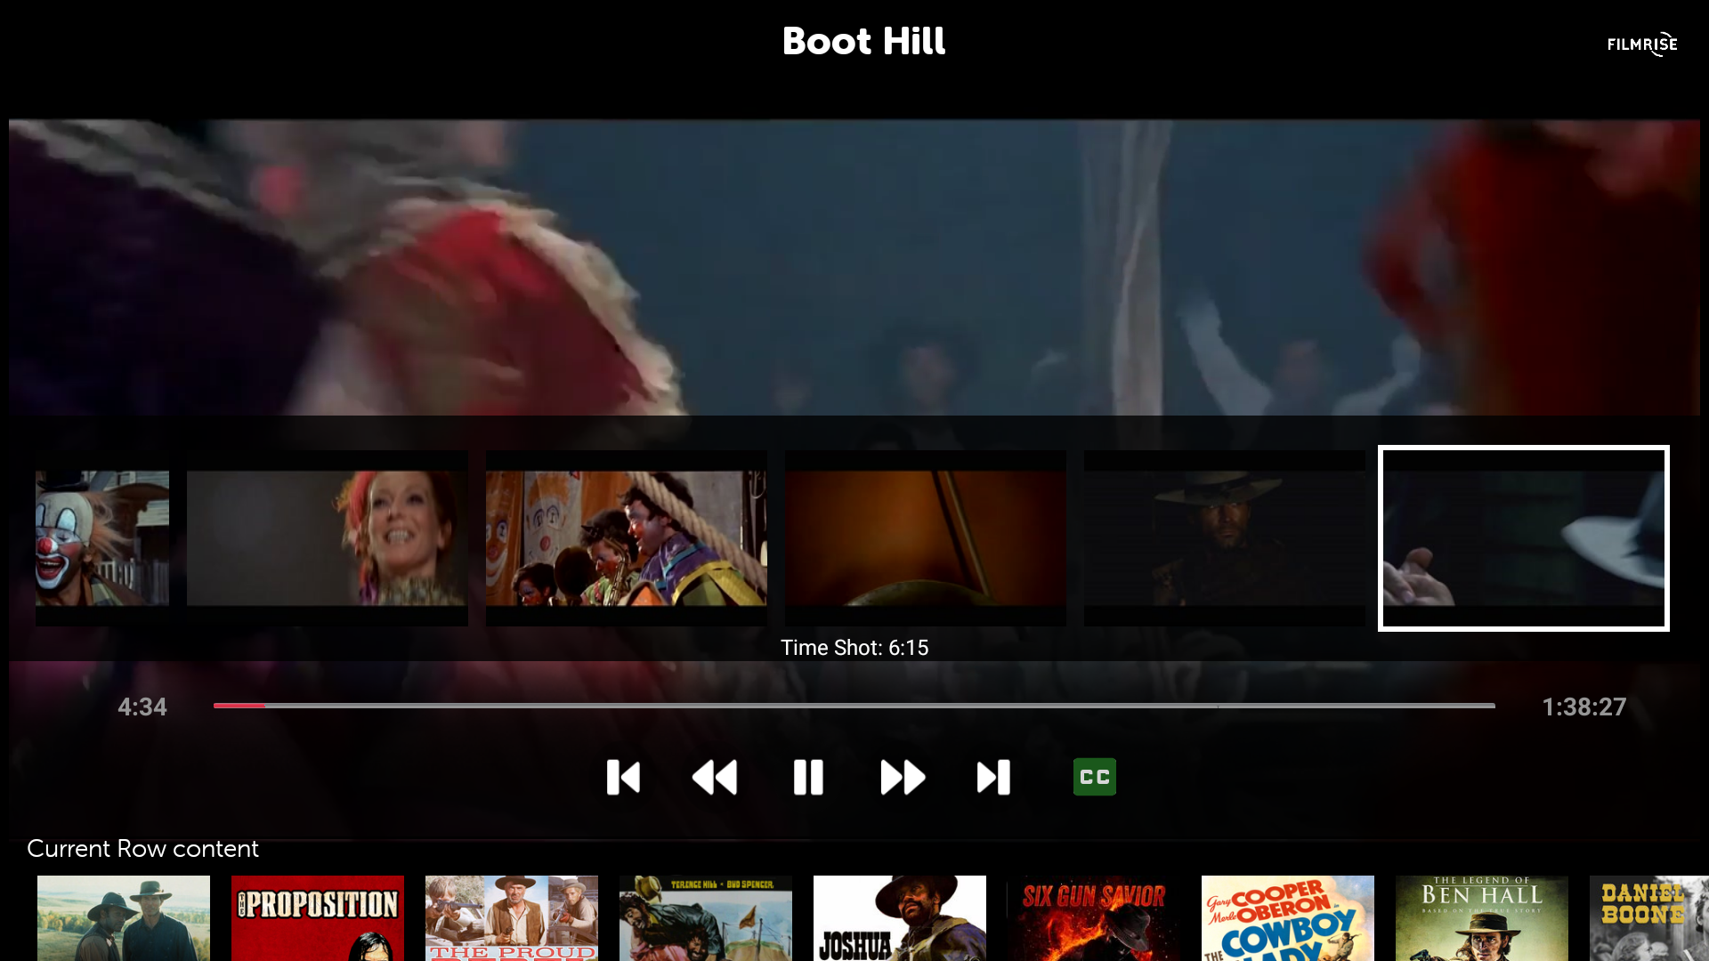
Task: Jump back to the previous video
Action: [624, 776]
